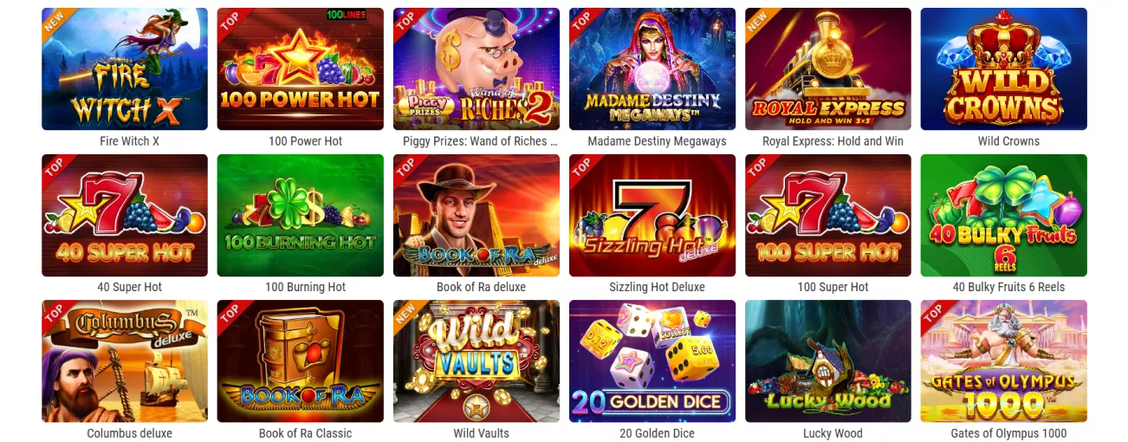The image size is (1128, 442).
Task: Click the "Sizzling Hot Deluxe" text label
Action: (x=657, y=287)
